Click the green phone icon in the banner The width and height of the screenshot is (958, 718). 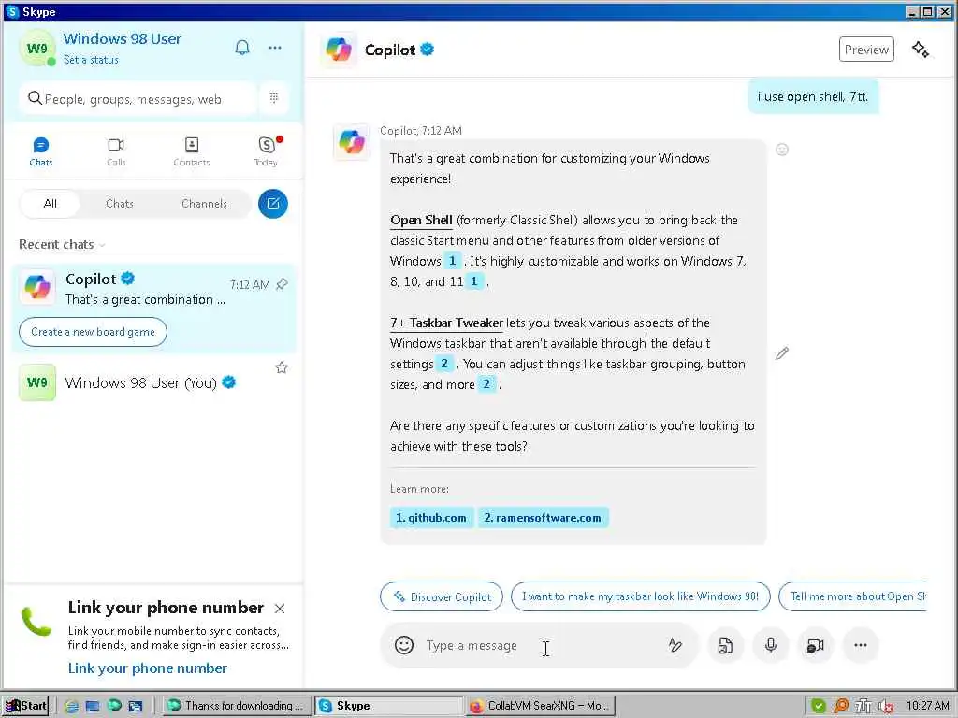pyautogui.click(x=36, y=622)
